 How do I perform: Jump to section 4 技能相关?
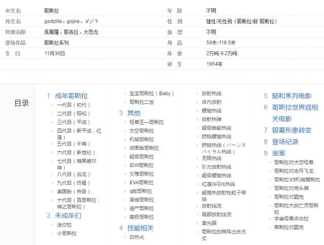[x=140, y=228]
